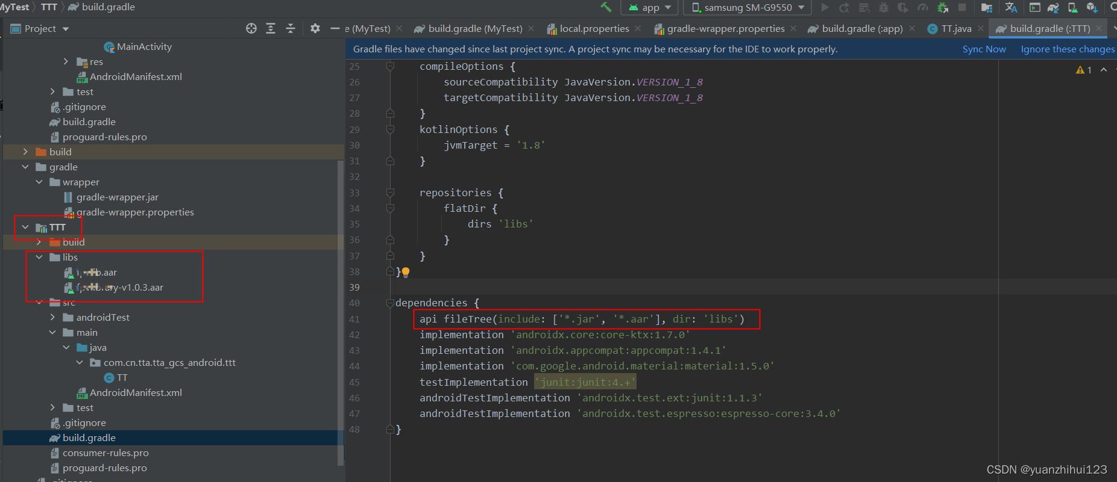Image resolution: width=1117 pixels, height=482 pixels.
Task: Open the Project Structure folder icon
Action: [987, 7]
